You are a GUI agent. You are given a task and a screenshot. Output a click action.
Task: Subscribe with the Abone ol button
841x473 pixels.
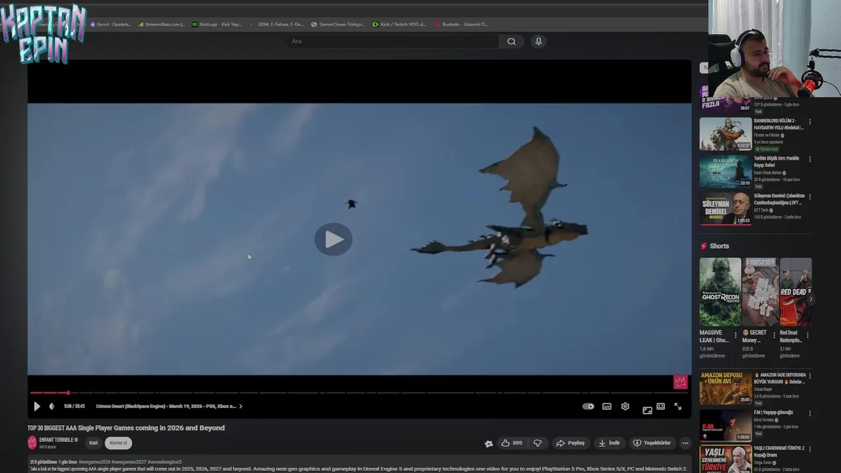coord(118,443)
